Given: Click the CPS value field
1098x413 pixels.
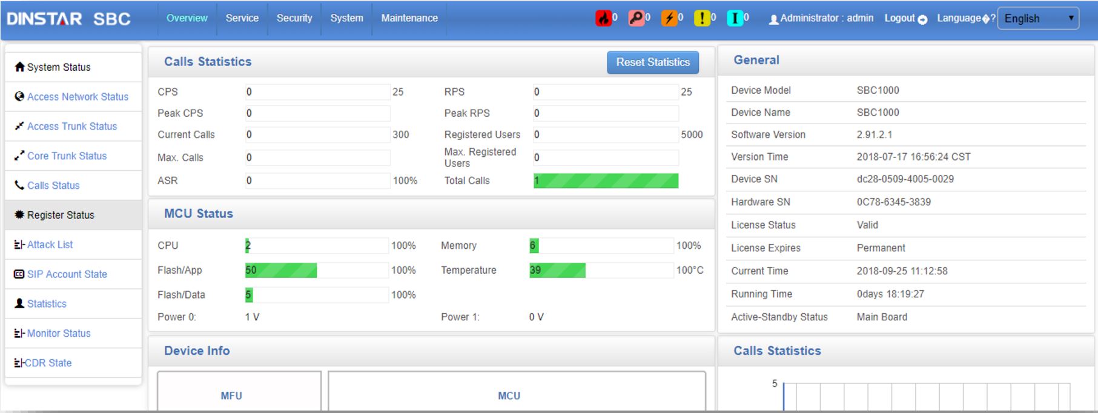Looking at the screenshot, I should [x=317, y=92].
